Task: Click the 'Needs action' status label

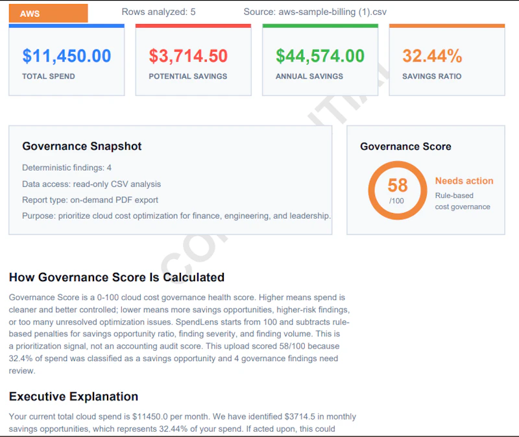Action: [x=464, y=181]
